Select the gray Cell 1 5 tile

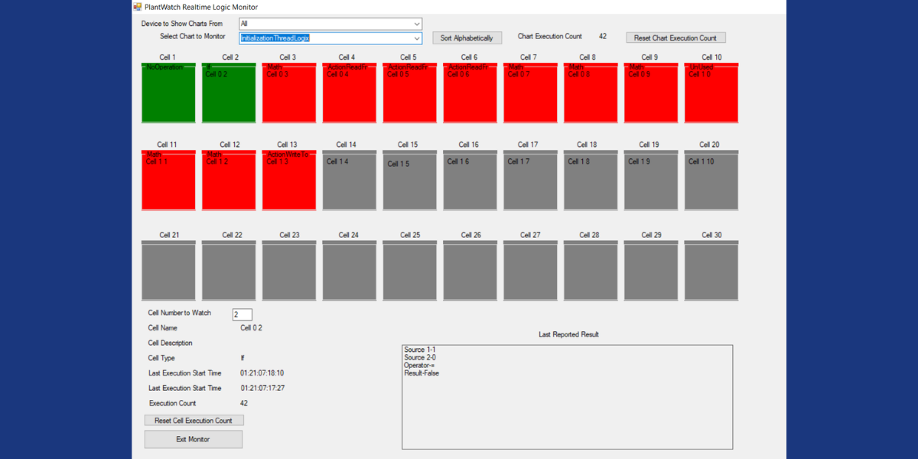pyautogui.click(x=409, y=180)
